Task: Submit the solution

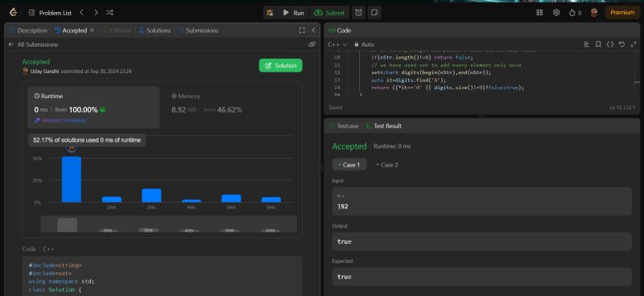Action: click(x=329, y=13)
